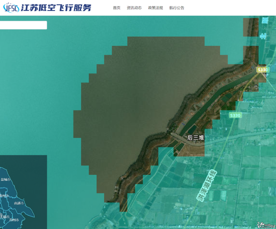276x229 pixels.
Task: Pick 无锡市 region in the mini-map
Action: [4, 216]
